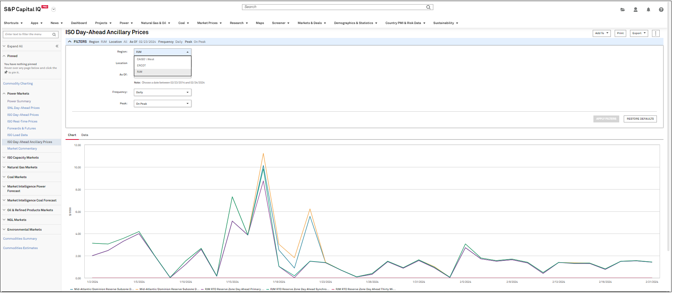This screenshot has width=675, height=296.
Task: Collapse sidebar with double chevron icon
Action: (57, 46)
